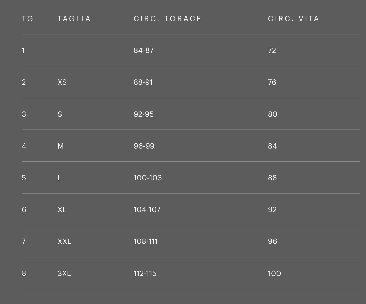Click waist value 72
Image resolution: width=366 pixels, height=304 pixels.
pos(272,51)
